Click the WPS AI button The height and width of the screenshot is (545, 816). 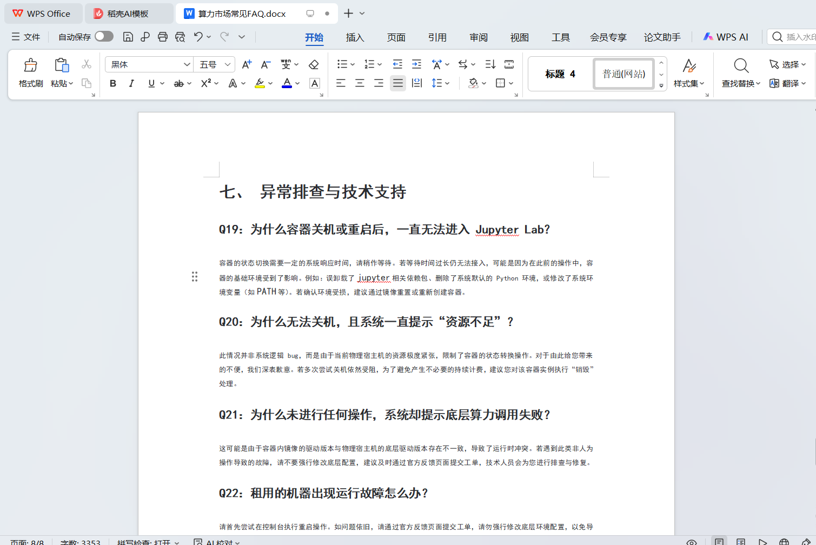coord(726,37)
